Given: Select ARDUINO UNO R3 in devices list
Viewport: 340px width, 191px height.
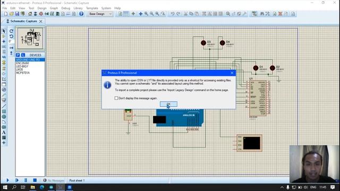Looking at the screenshot, I should click(x=30, y=60).
